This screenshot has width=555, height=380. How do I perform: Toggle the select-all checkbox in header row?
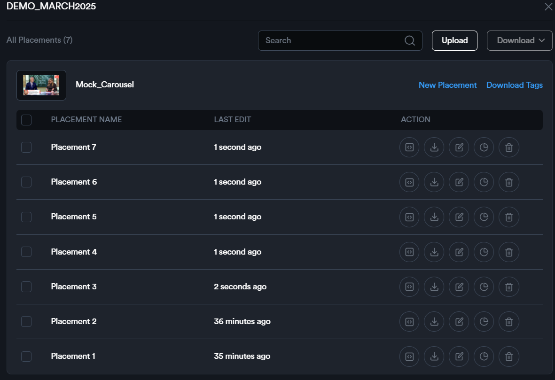pos(26,120)
